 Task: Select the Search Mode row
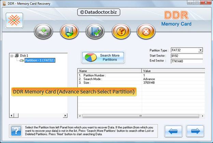pos(141,79)
